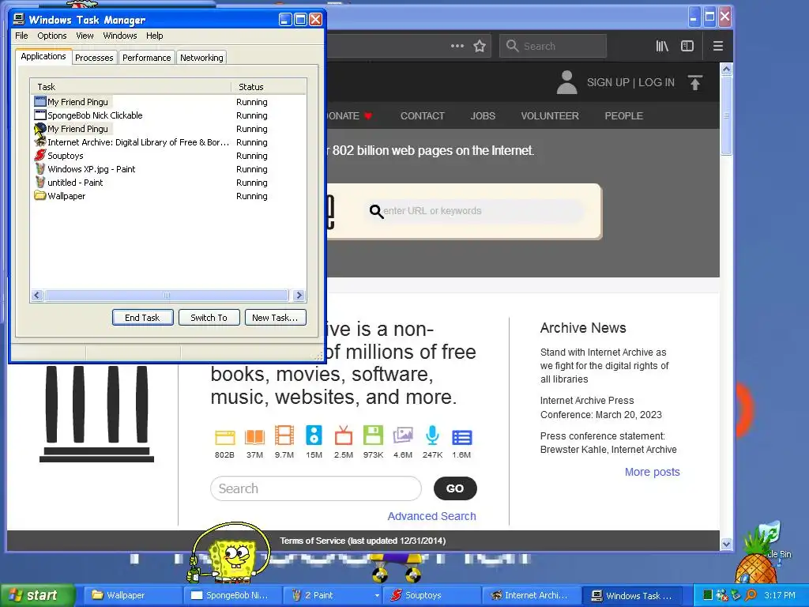Click the LOG IN link

[657, 82]
